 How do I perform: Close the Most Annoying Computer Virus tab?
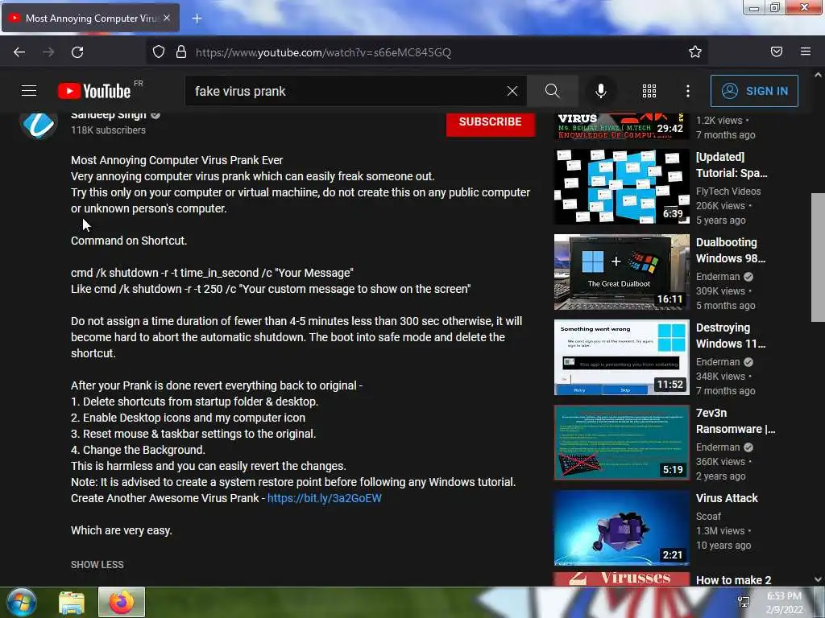[167, 18]
